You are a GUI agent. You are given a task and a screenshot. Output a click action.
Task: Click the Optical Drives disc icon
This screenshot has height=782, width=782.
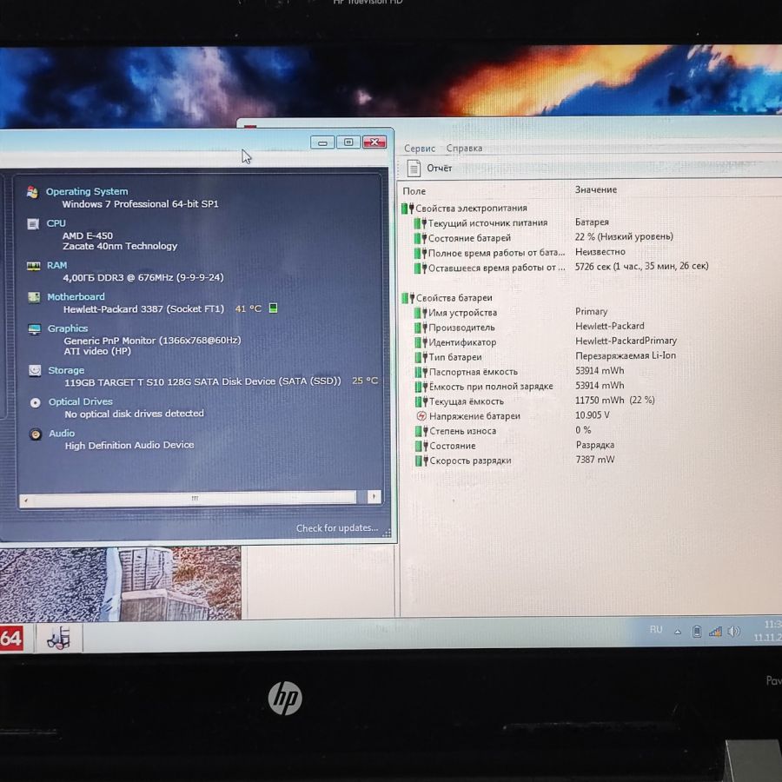tap(36, 402)
